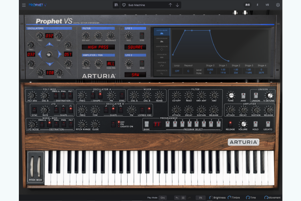
Task: Toggle Poly-Mod Freq A destination switch
Action: (x=56, y=95)
